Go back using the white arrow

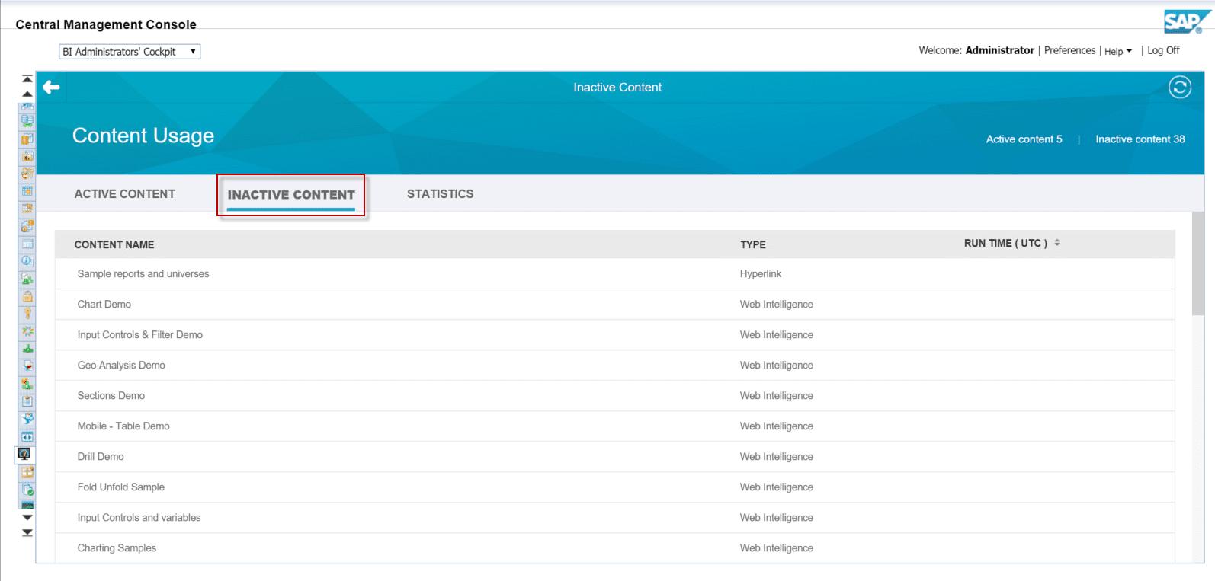[51, 88]
